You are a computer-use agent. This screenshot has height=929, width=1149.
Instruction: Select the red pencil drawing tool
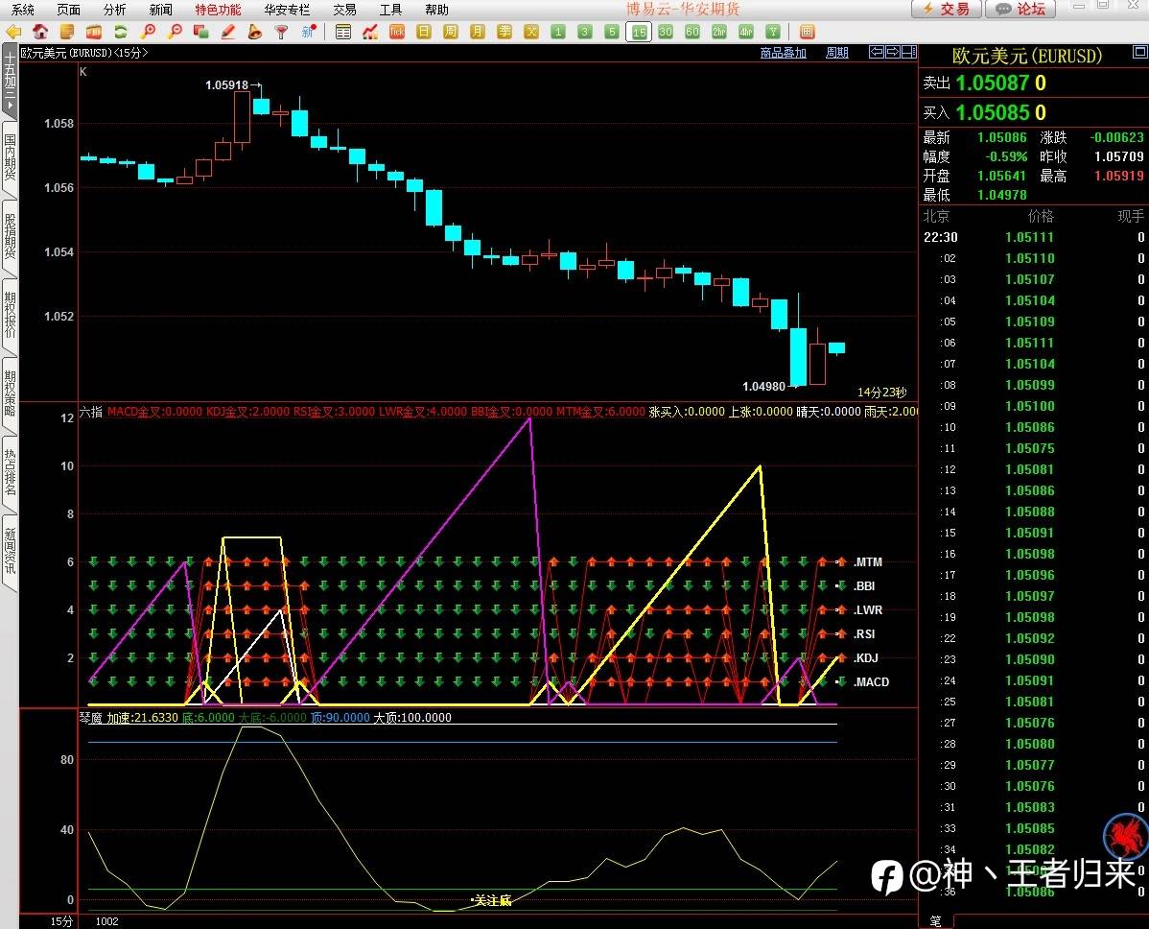coord(228,32)
